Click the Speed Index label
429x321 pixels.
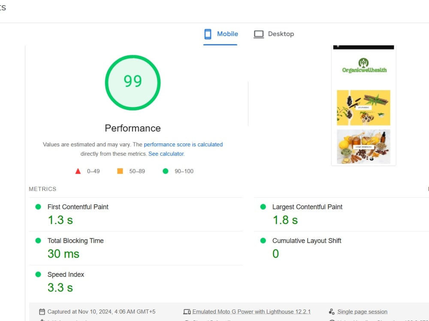pos(66,275)
